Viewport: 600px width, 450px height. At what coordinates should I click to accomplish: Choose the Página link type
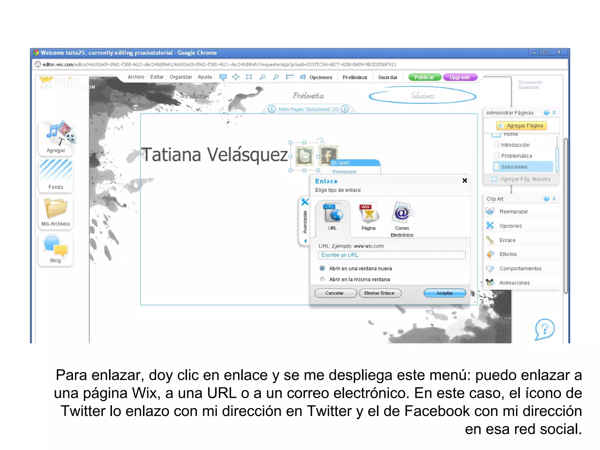(x=369, y=217)
